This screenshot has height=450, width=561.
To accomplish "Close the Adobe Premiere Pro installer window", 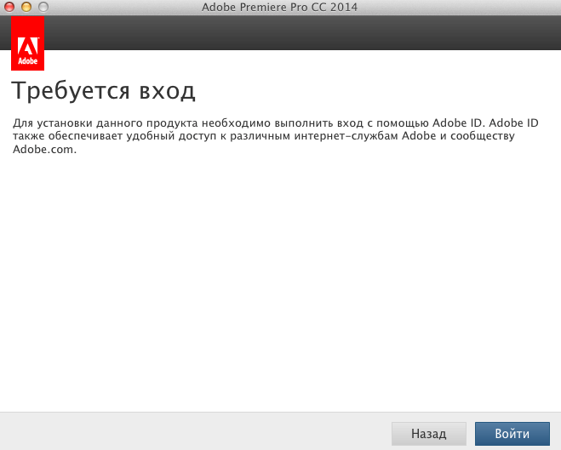I will [9, 7].
